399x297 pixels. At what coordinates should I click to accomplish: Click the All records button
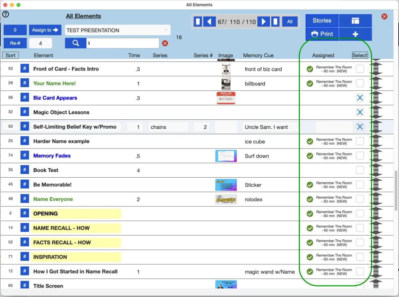(290, 22)
